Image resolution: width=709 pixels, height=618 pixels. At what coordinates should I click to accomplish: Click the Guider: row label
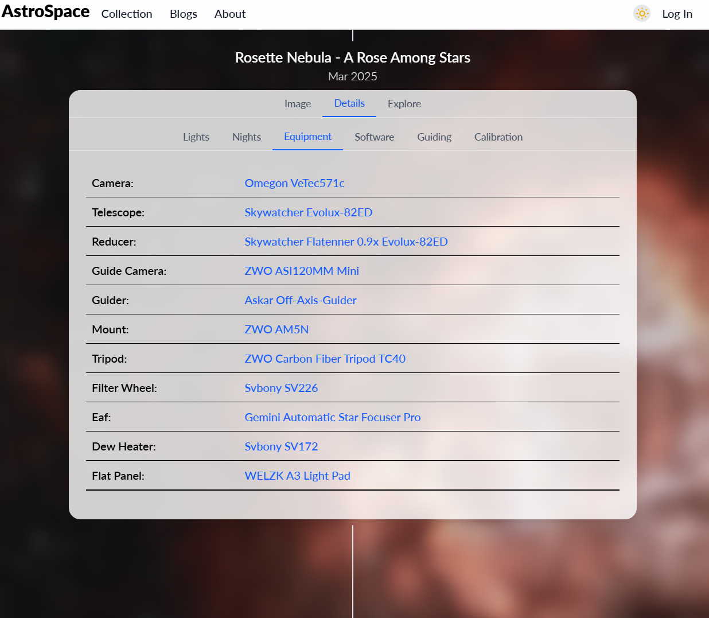point(111,300)
